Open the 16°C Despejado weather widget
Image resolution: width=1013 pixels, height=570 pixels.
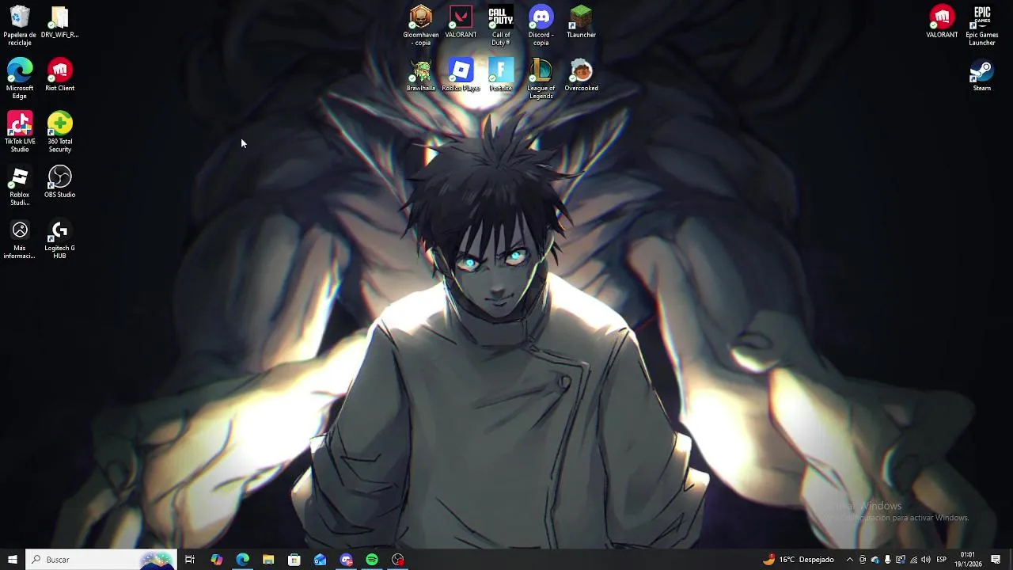click(798, 560)
